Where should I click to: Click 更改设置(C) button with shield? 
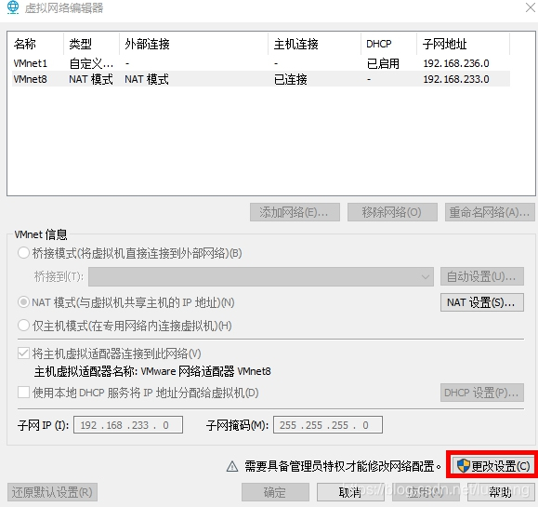click(x=492, y=466)
